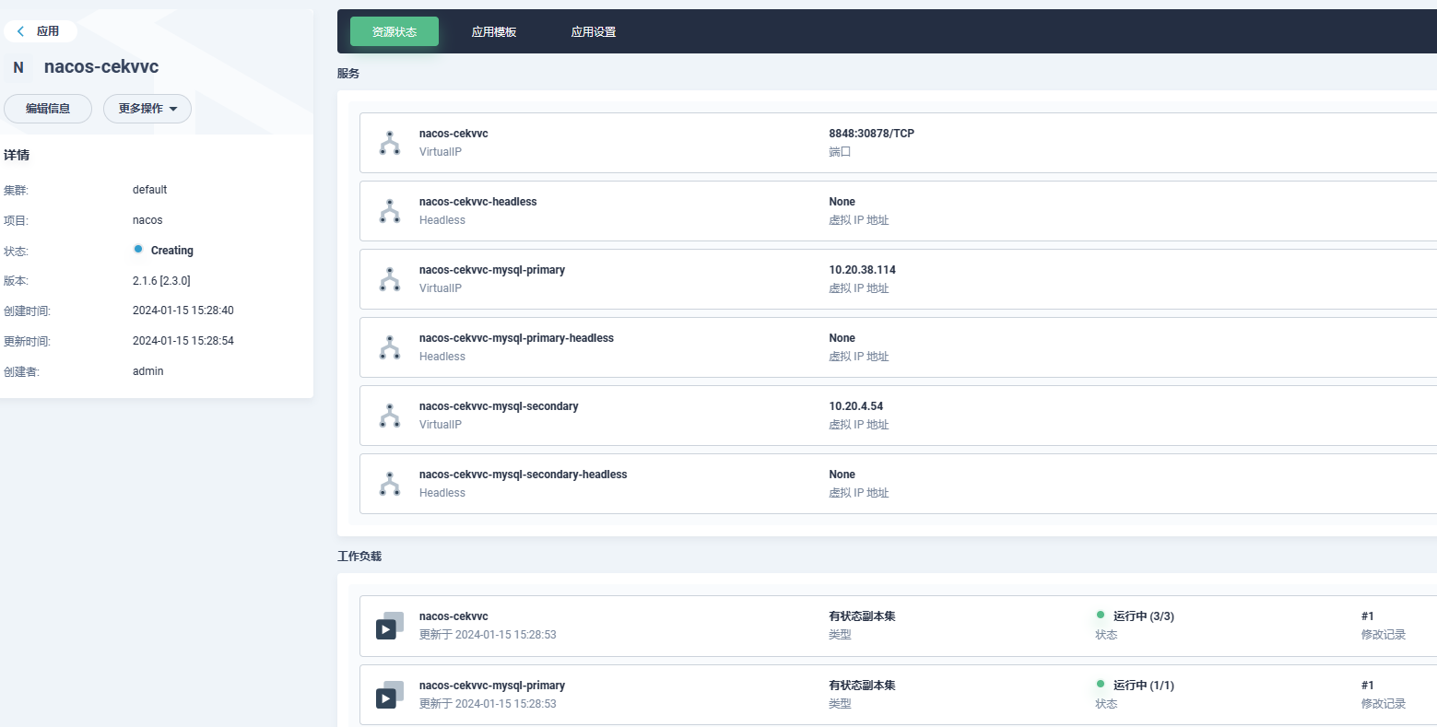
Task: Click the update time 2024-01-15 15:28:54
Action: (183, 341)
